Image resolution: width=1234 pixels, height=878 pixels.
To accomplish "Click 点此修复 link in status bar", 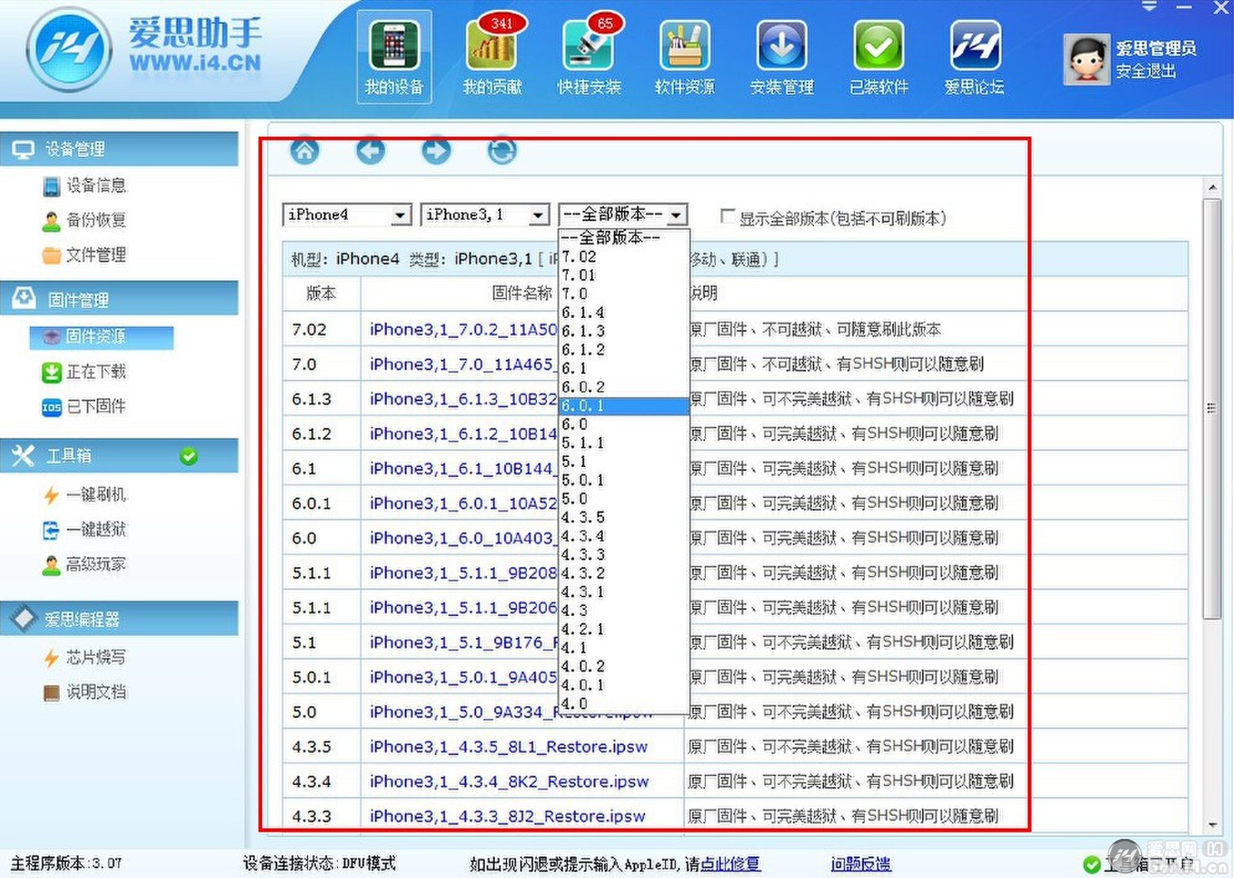I will click(x=729, y=864).
